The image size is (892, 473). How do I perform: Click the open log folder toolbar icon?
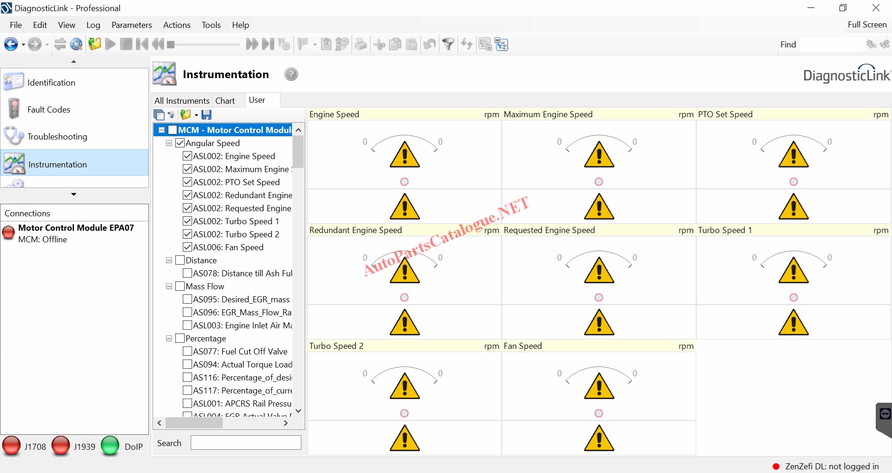[x=94, y=44]
